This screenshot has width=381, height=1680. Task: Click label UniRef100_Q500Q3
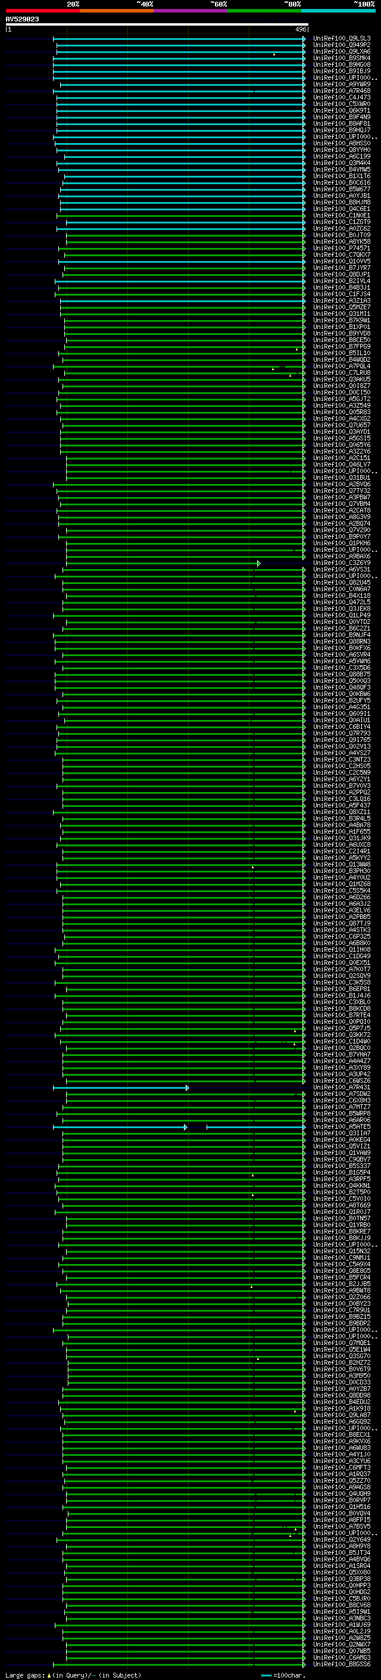[341, 682]
